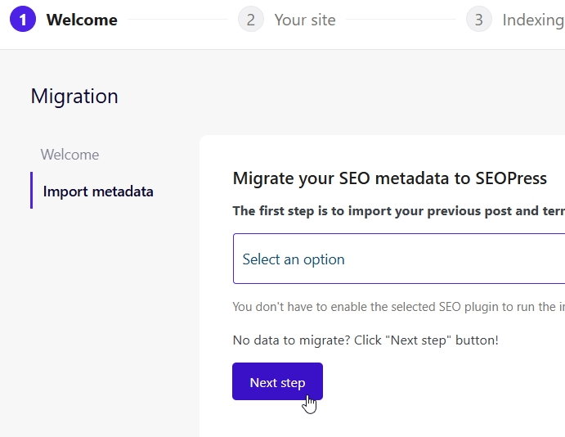The height and width of the screenshot is (437, 565).
Task: Select Import metadata in the sidebar
Action: tap(98, 191)
